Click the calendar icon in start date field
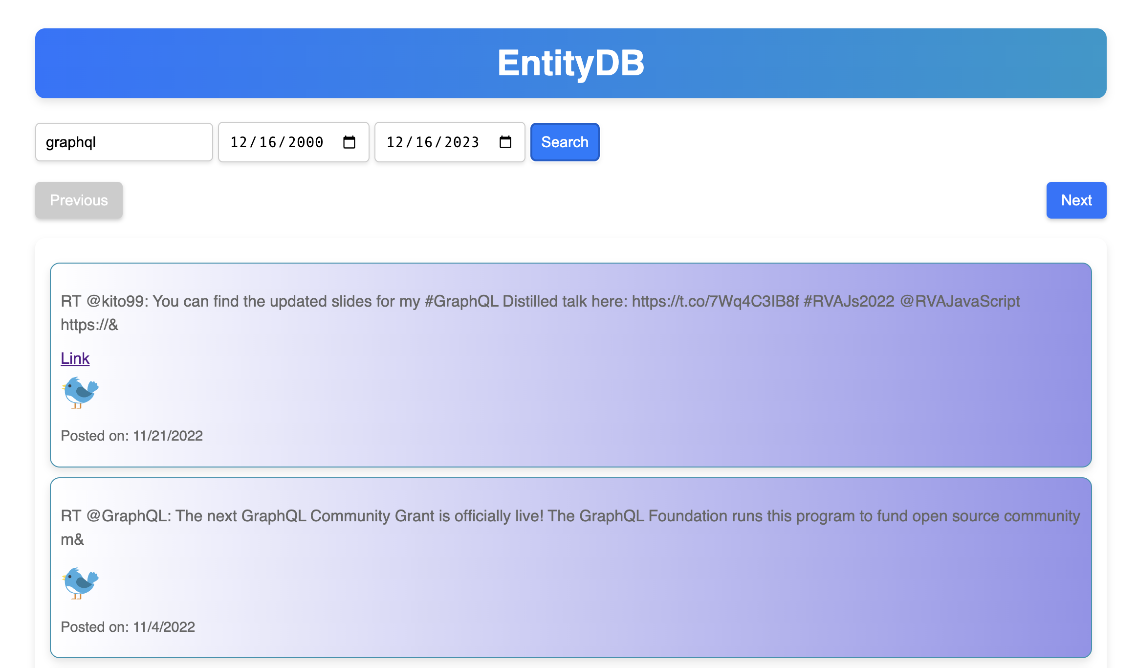Viewport: 1137px width, 668px height. (349, 142)
